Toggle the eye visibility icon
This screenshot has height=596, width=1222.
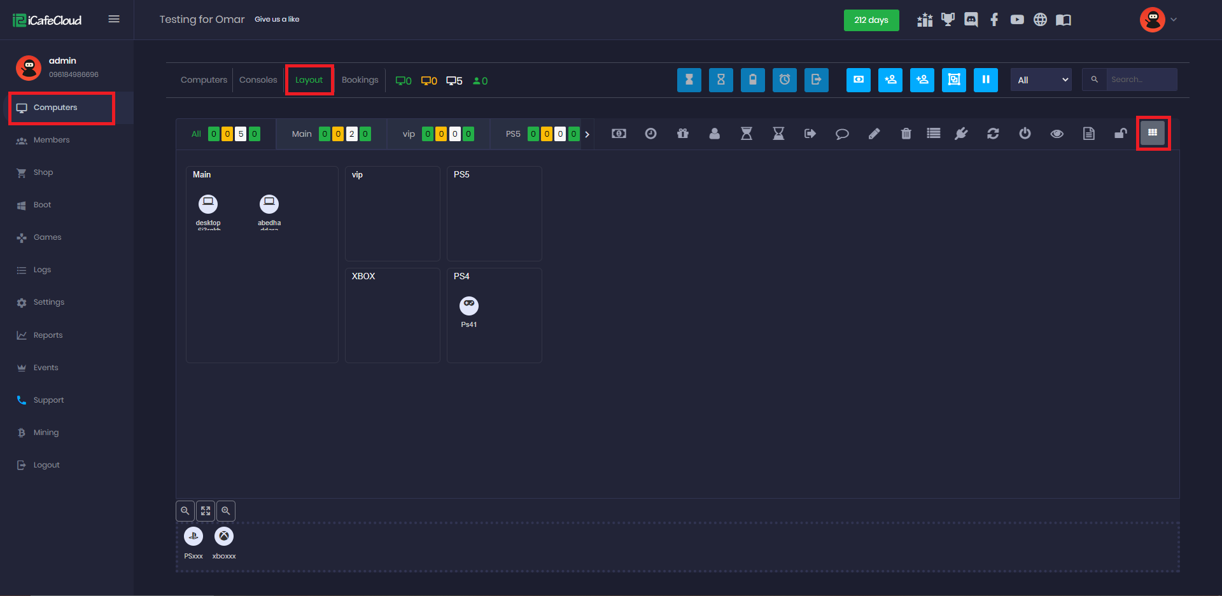(1057, 134)
